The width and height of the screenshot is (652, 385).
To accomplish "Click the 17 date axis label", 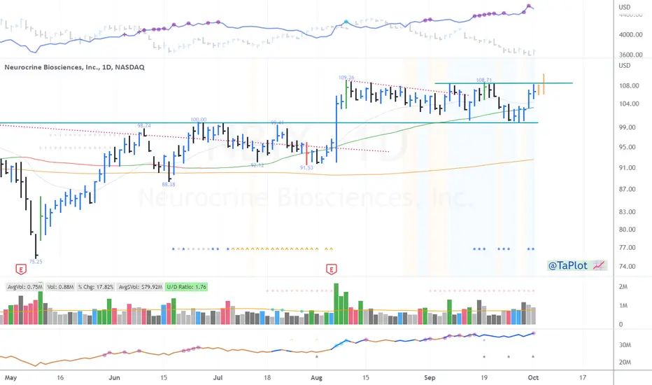I will [583, 377].
